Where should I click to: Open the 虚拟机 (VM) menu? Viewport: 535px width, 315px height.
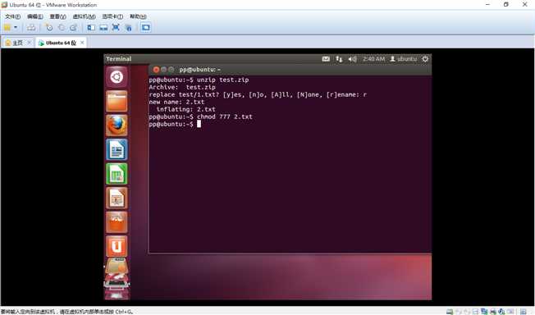(x=84, y=16)
